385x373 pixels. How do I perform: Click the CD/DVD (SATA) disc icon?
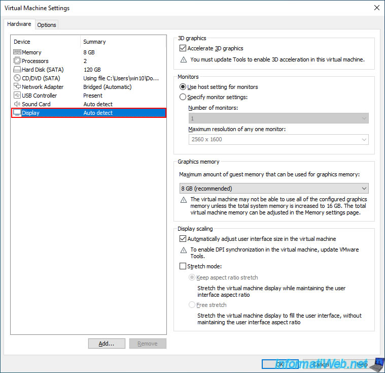[17, 78]
